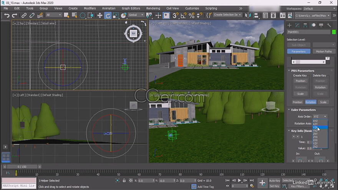This screenshot has height=190, width=338.
Task: Choose YZX in Axis Order list
Action: coord(320,127)
